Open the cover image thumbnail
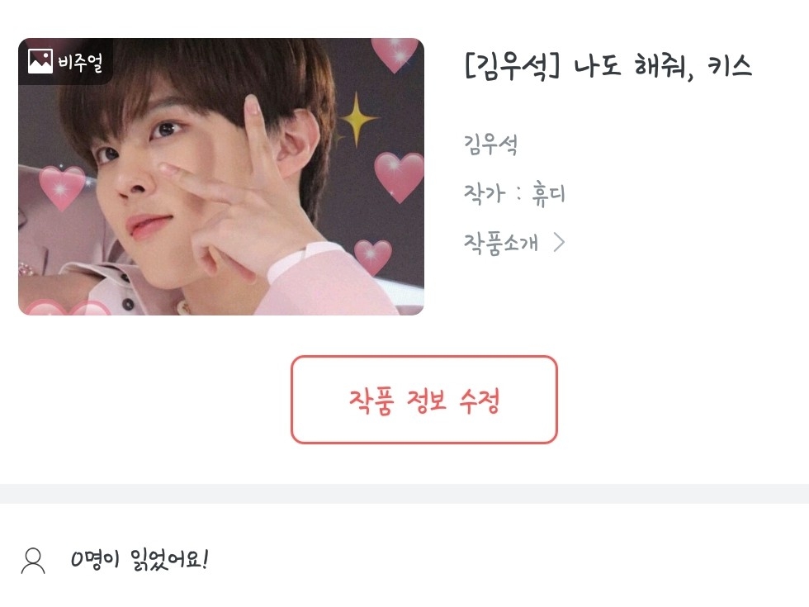The height and width of the screenshot is (607, 809). (221, 177)
